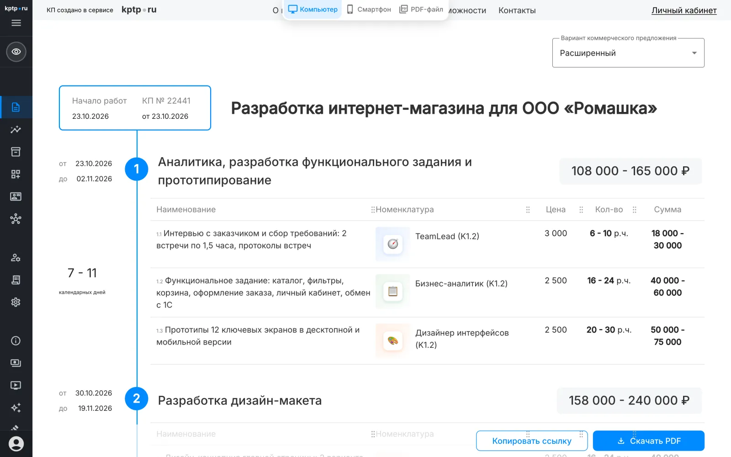Open the sparkles AI sidebar icon
The image size is (731, 457).
pyautogui.click(x=16, y=408)
